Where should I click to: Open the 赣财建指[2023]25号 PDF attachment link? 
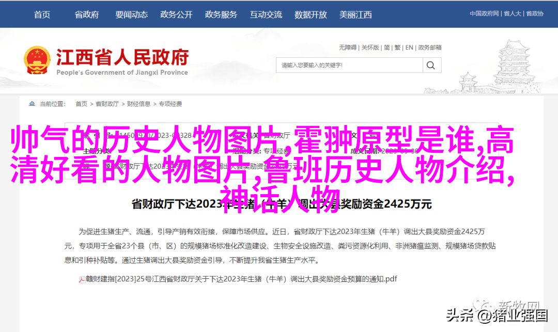(x=241, y=279)
